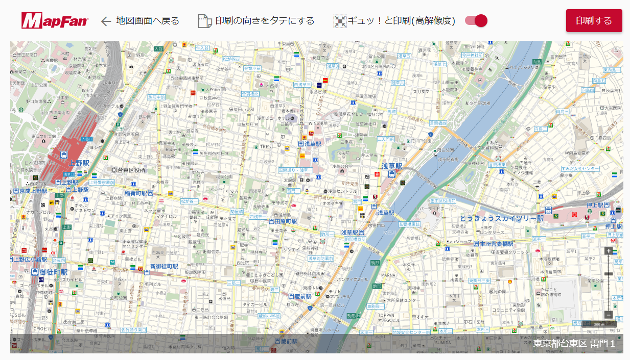Image resolution: width=630 pixels, height=360 pixels.
Task: Click the 稲荷町駅 label
Action: click(x=136, y=193)
